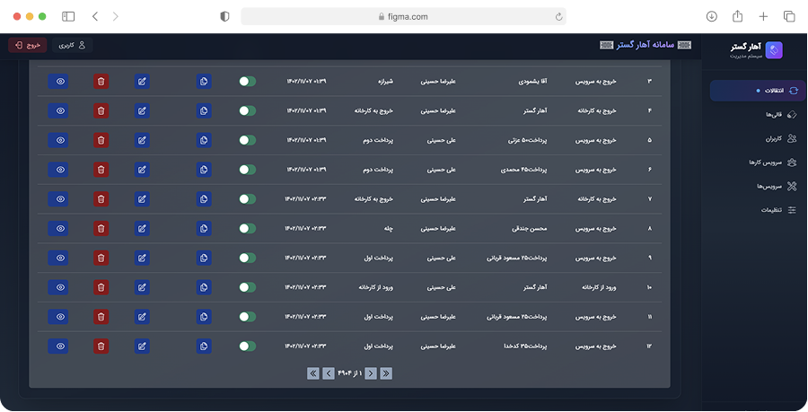Go to the previous page in pagination
Screen dimensions: 808x412
(371, 373)
